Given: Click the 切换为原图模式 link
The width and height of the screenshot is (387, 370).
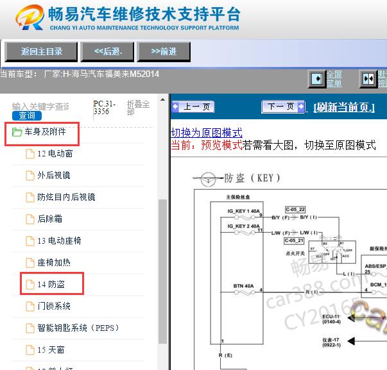Looking at the screenshot, I should (206, 133).
